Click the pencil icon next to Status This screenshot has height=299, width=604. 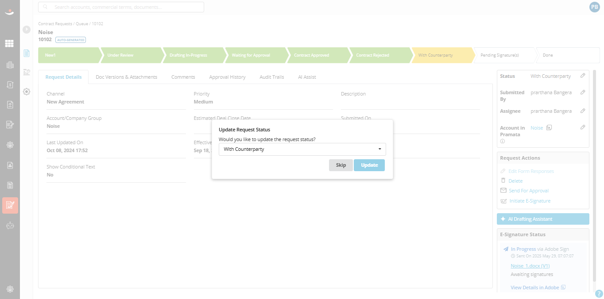[583, 76]
